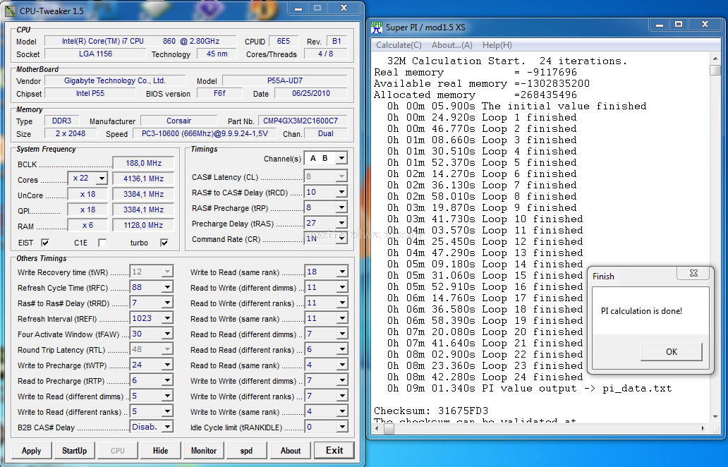Open the Channel(s) dropdown
728x467 pixels.
[341, 158]
